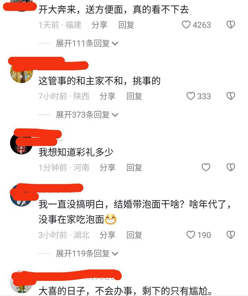Reply to the 湖北 comment via 回复
The width and height of the screenshot is (248, 296).
[x=135, y=235]
